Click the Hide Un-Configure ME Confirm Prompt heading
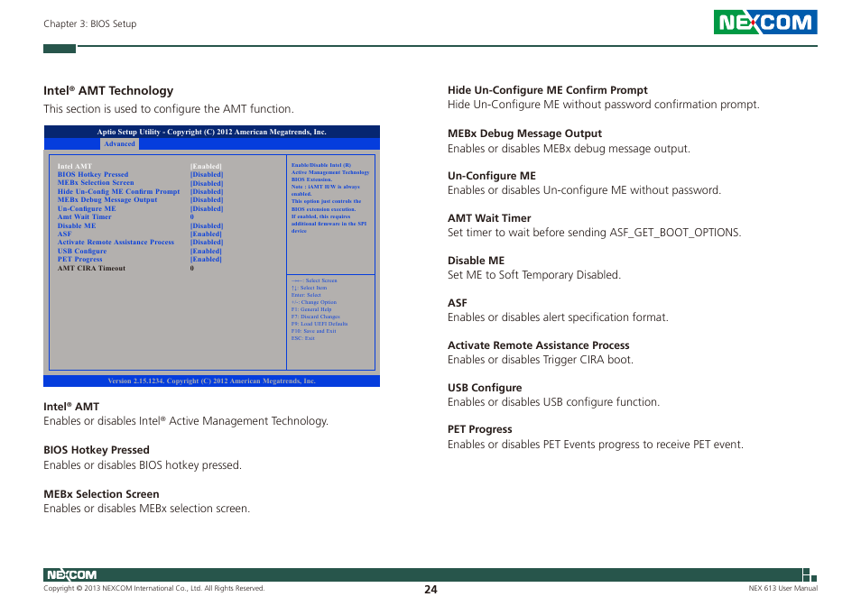Viewport: 861px width, 606px height. [x=548, y=90]
